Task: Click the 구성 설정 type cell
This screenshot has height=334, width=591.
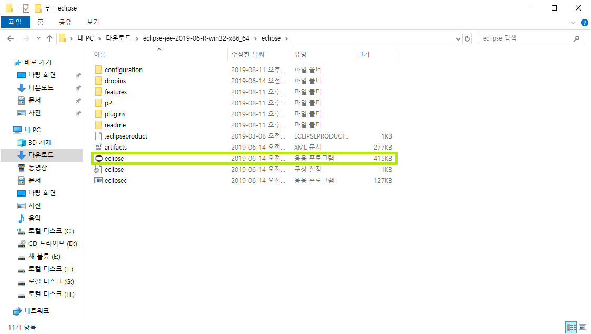Action: point(307,170)
